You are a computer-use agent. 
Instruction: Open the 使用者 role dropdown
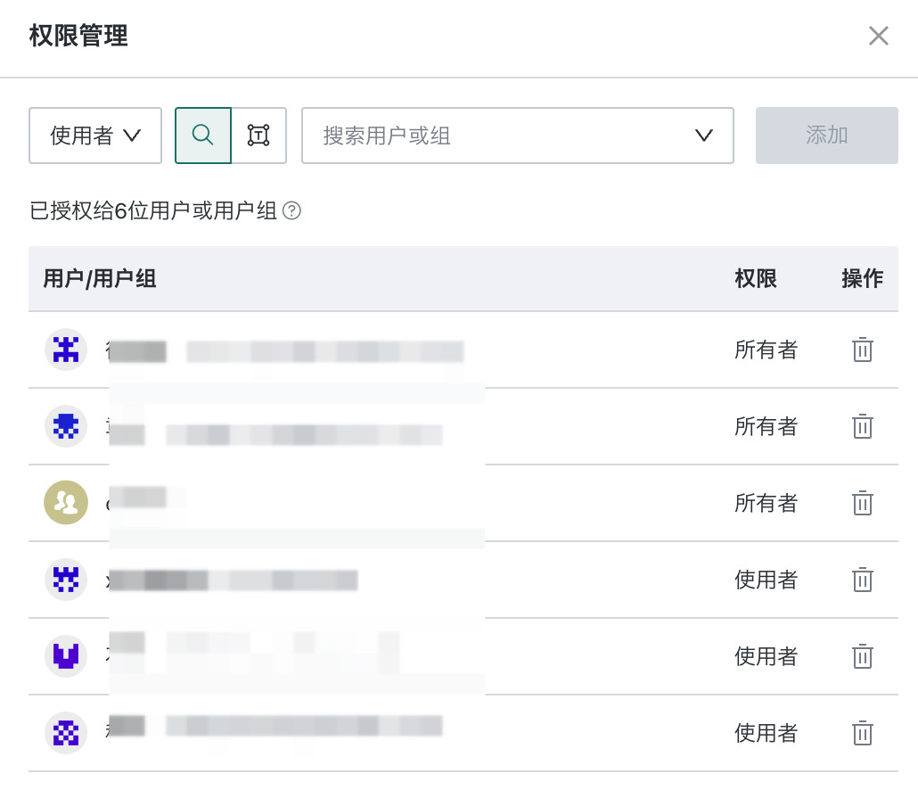click(x=95, y=136)
